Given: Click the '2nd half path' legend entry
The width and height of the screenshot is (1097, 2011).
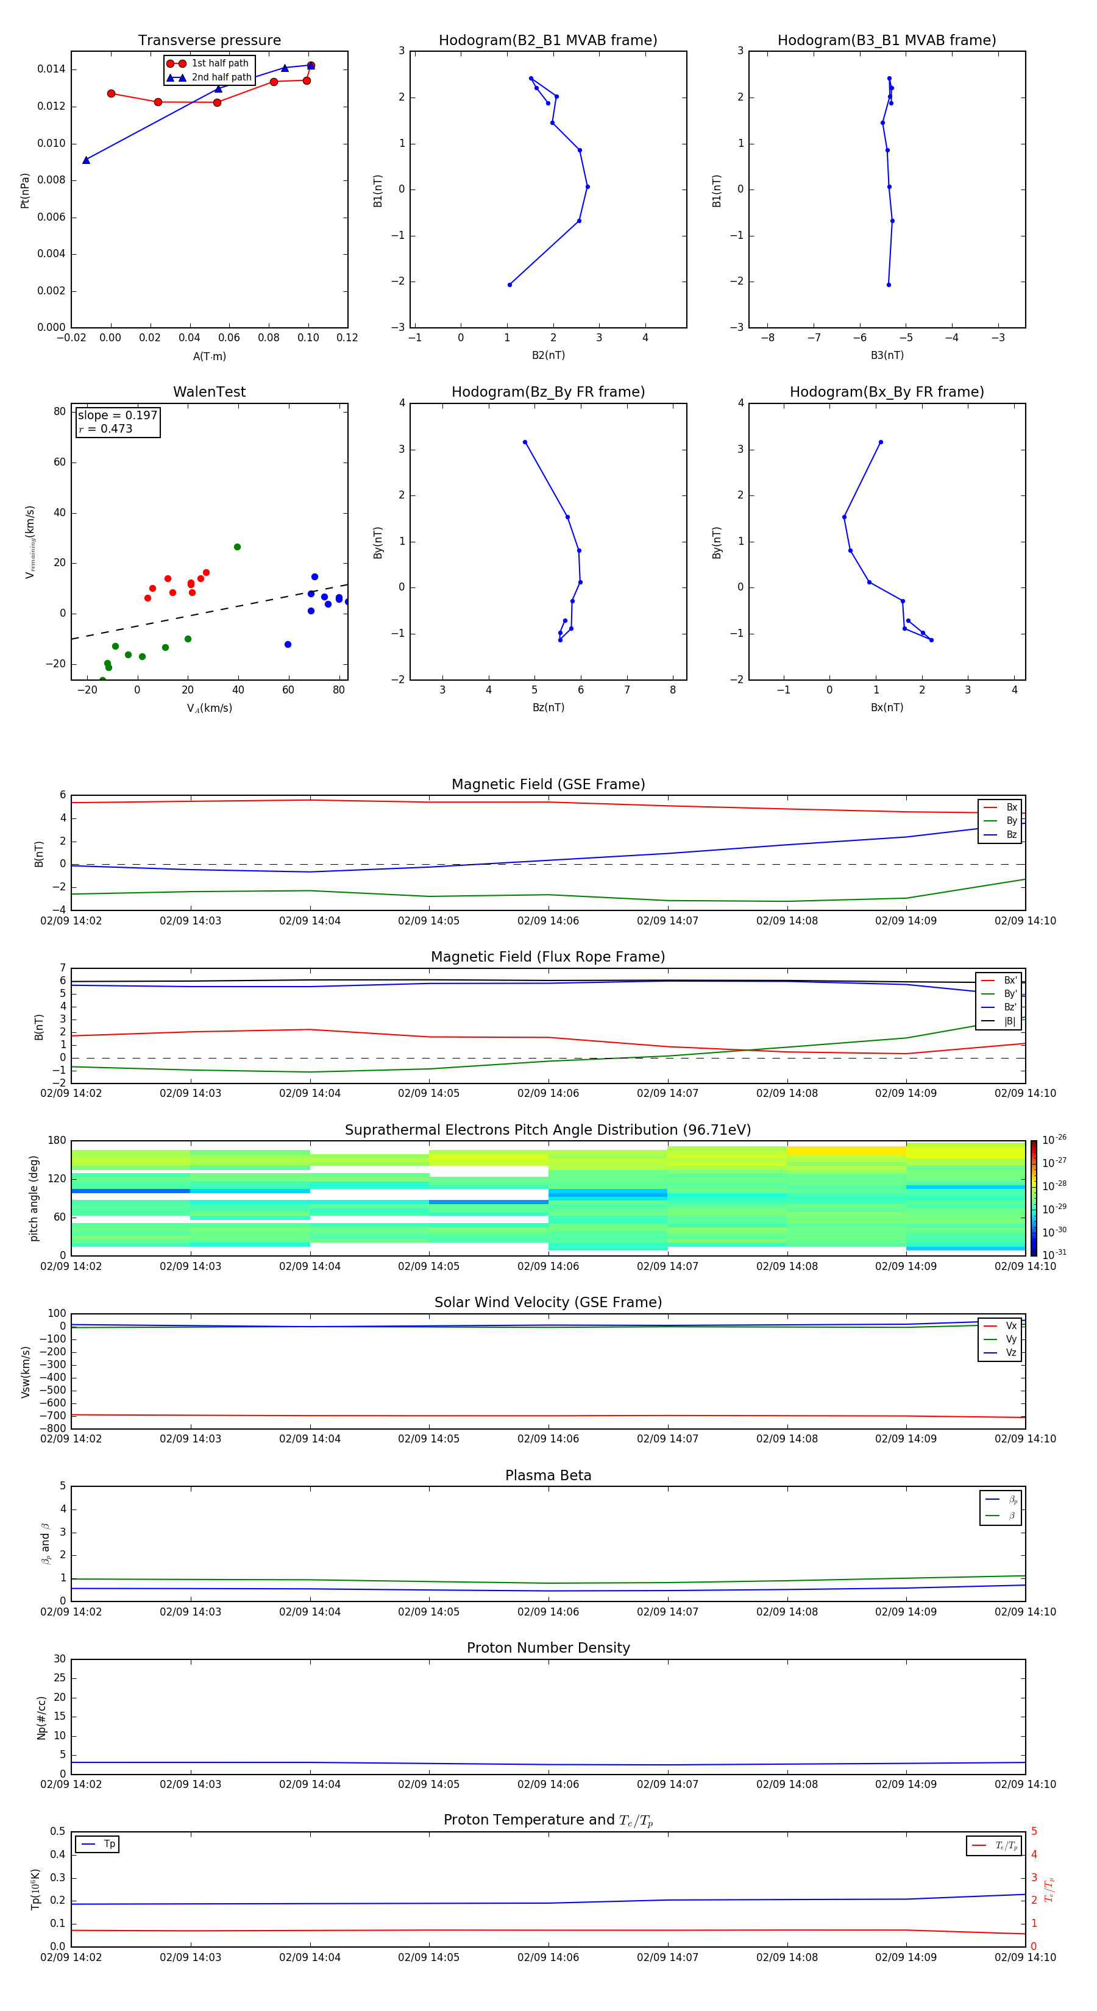Looking at the screenshot, I should pyautogui.click(x=209, y=77).
